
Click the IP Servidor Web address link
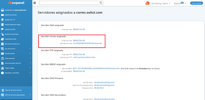(79, 29)
